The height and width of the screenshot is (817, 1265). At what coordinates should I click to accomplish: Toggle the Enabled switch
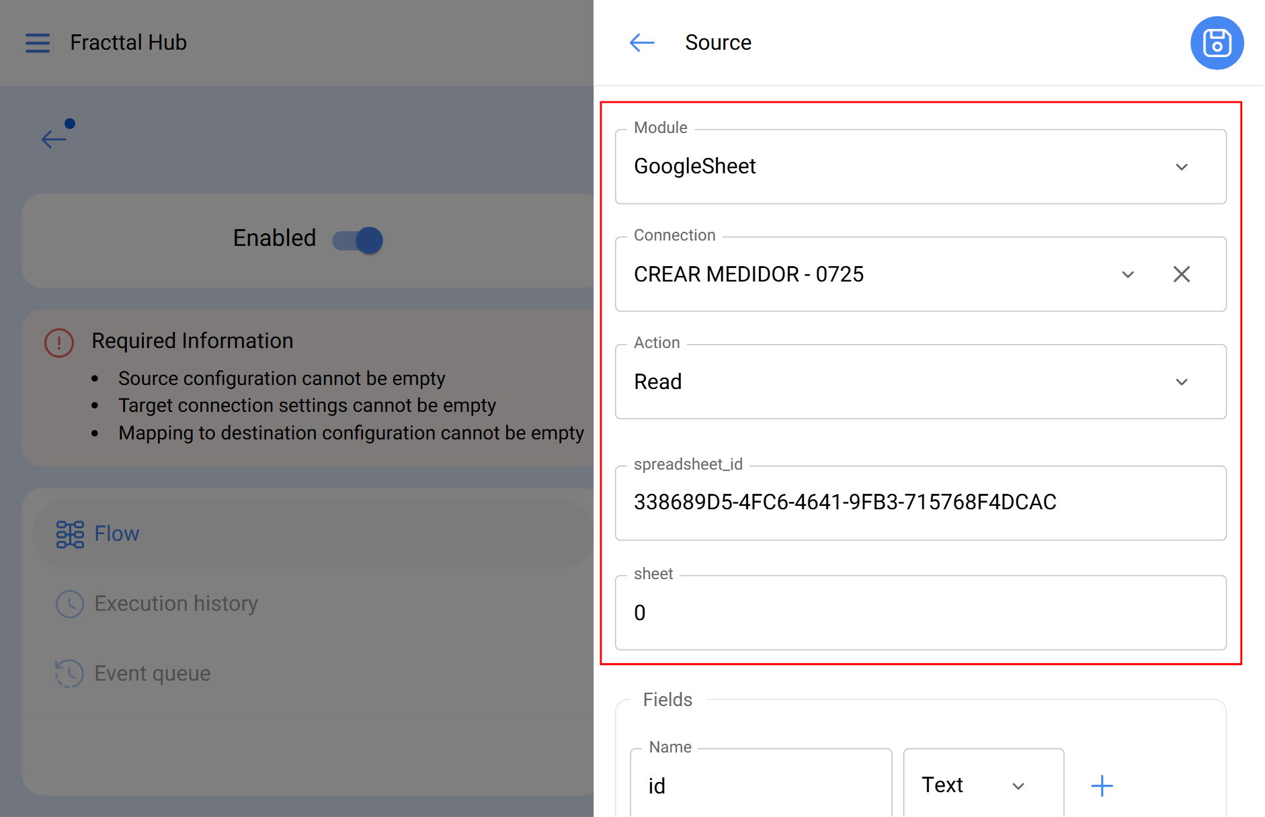358,240
